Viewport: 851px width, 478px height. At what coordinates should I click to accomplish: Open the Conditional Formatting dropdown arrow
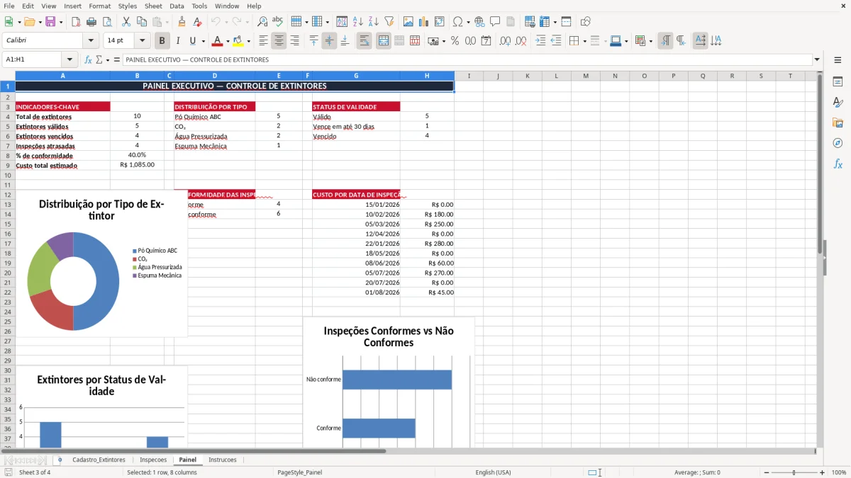coord(650,41)
